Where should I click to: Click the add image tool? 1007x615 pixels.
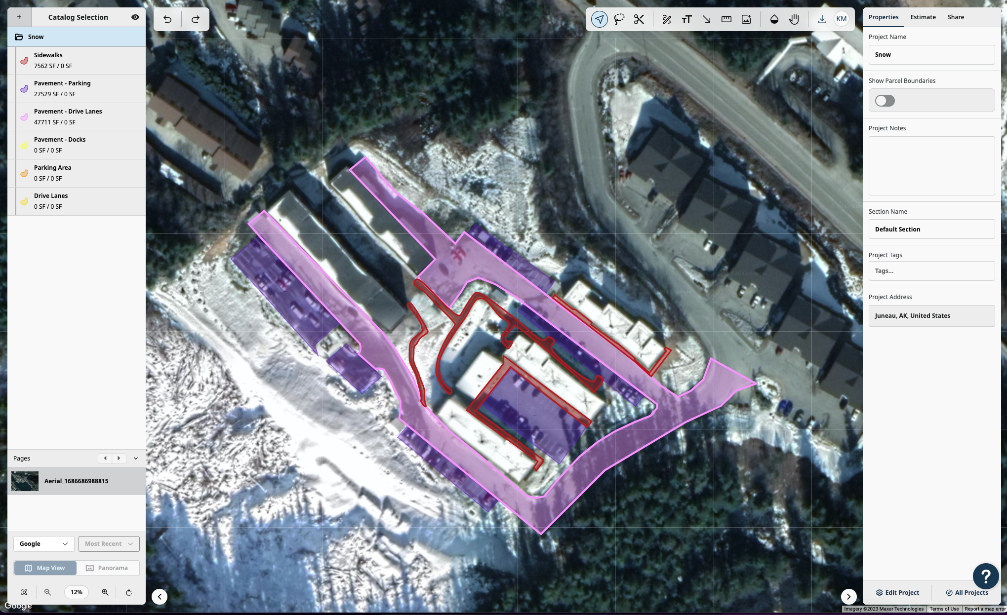click(746, 19)
